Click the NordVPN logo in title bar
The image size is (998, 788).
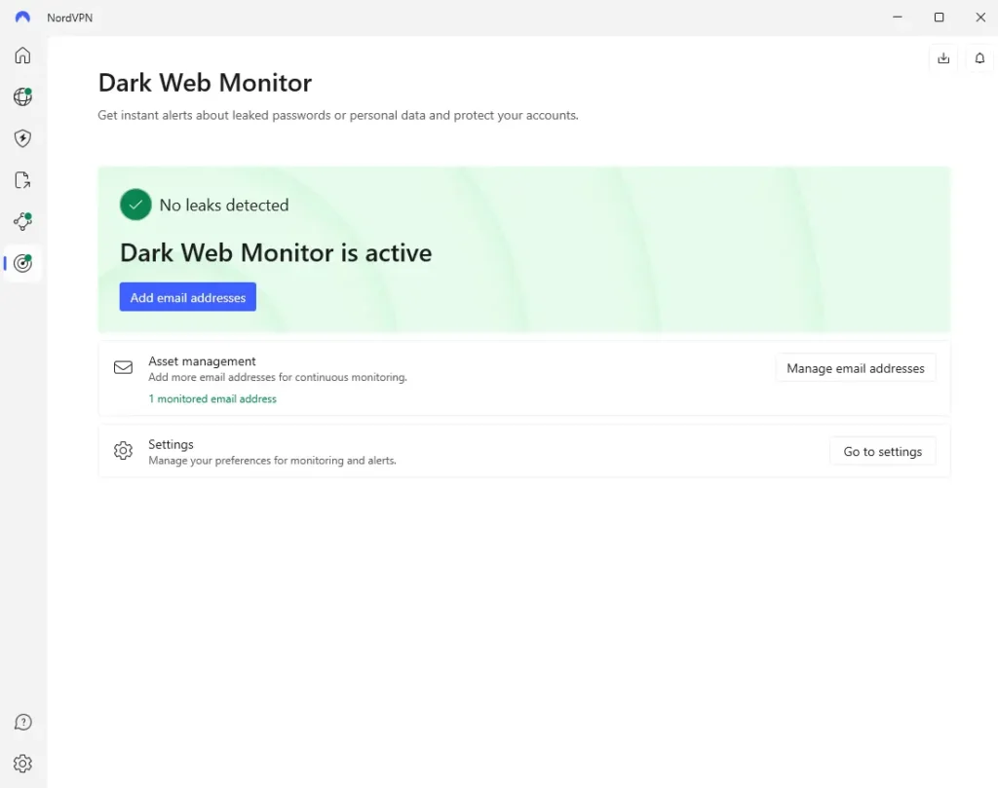[x=22, y=18]
